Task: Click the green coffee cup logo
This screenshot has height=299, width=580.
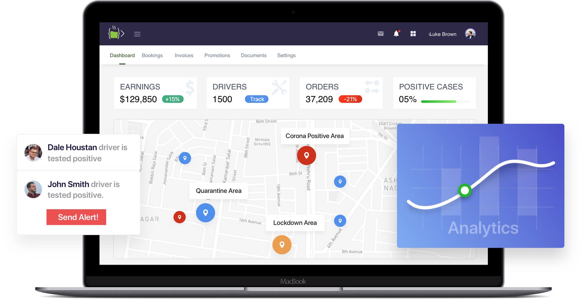Action: [x=116, y=33]
